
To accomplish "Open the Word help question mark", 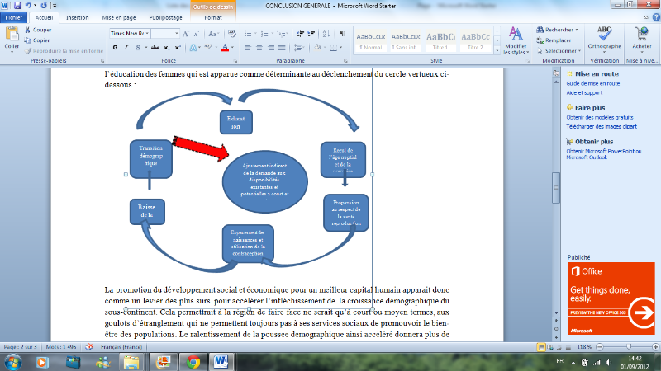I will pyautogui.click(x=654, y=16).
